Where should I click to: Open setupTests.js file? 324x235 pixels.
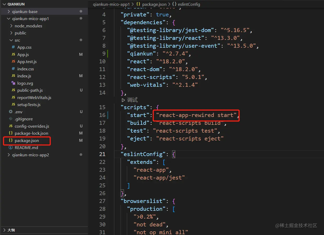tap(29, 104)
